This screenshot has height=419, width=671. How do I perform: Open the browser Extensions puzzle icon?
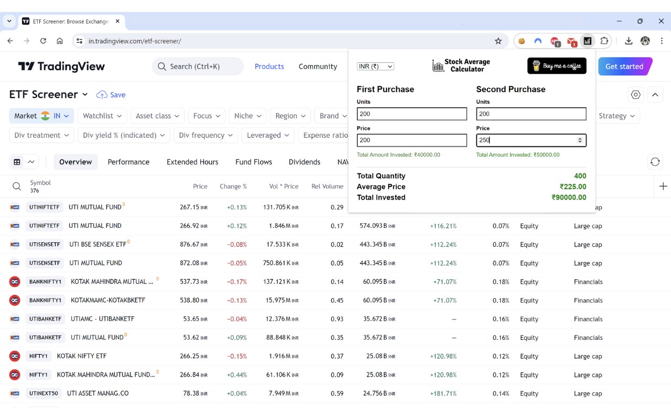click(604, 41)
